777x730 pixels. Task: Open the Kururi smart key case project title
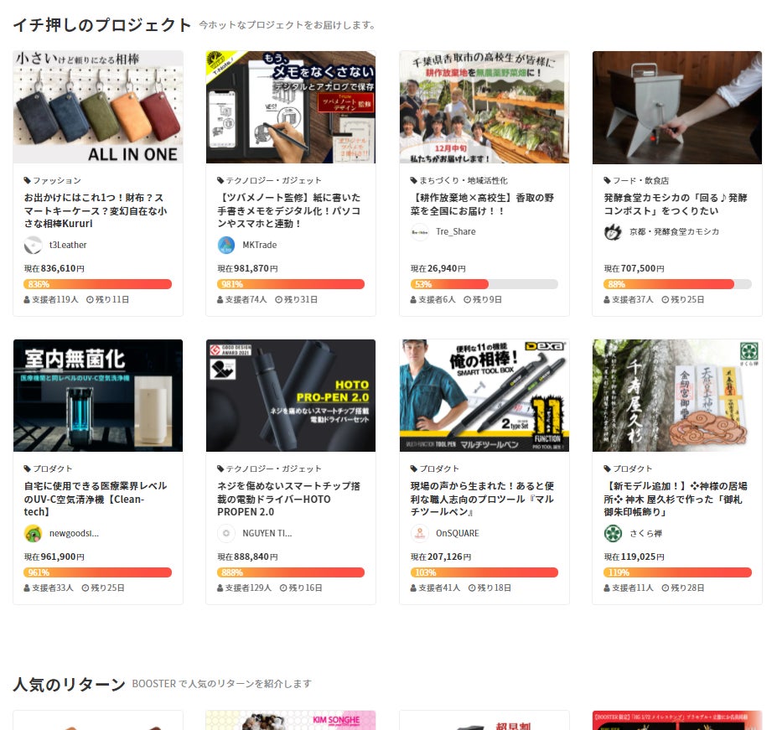(96, 210)
